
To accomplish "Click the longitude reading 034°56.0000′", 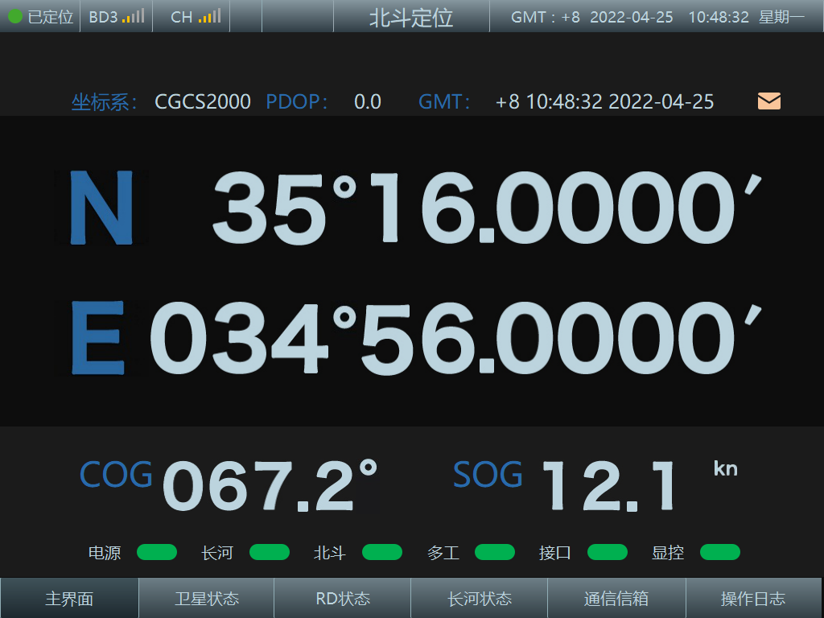I will (x=455, y=338).
